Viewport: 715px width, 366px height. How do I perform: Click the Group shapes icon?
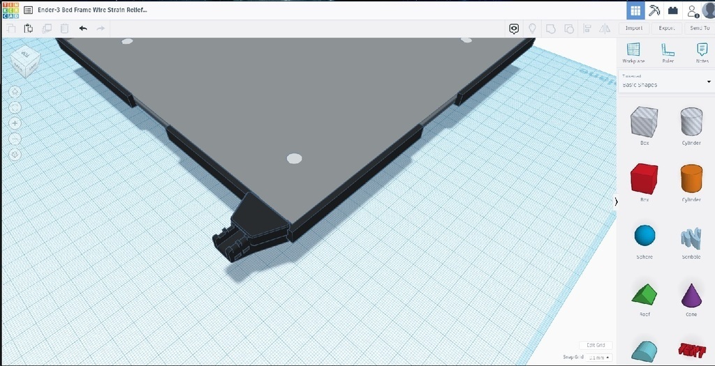[550, 29]
